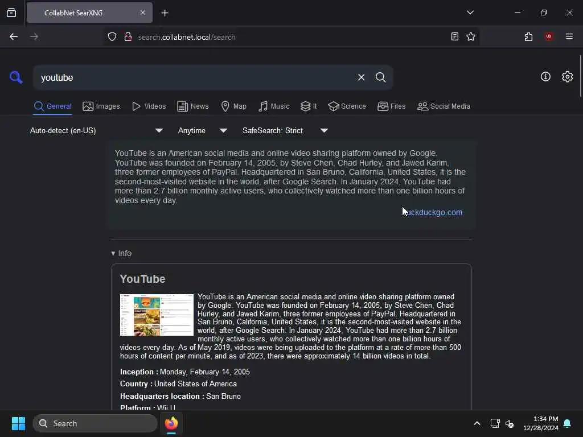Viewport: 583px width, 437px height.
Task: Open a new browser tab
Action: (x=165, y=13)
